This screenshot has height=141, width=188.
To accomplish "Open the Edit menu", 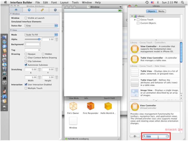I will coord(45,2).
